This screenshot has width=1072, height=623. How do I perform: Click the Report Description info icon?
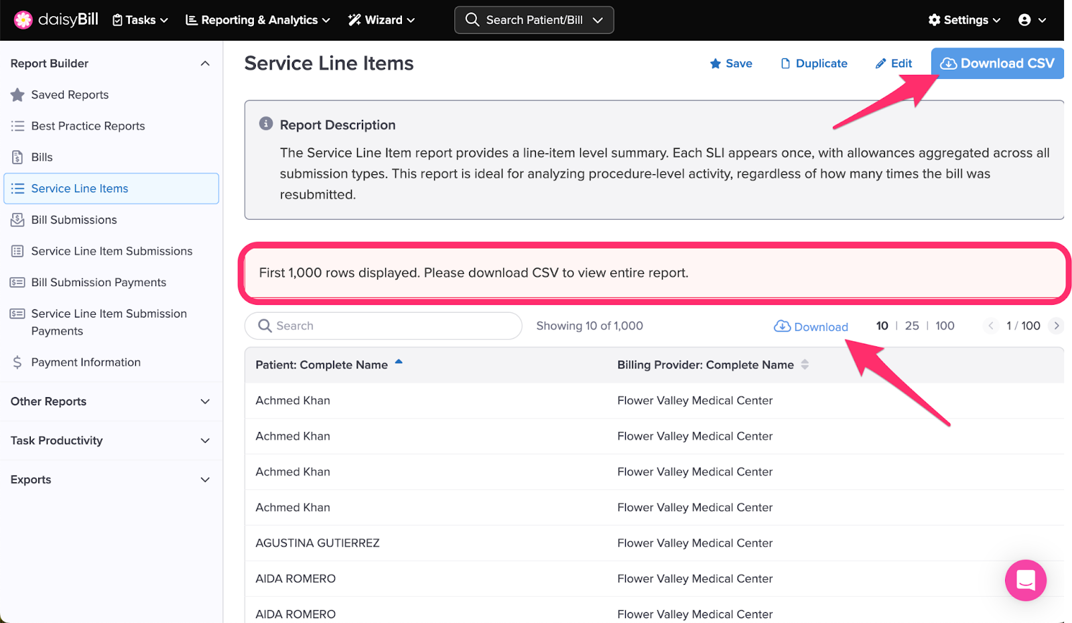click(266, 124)
